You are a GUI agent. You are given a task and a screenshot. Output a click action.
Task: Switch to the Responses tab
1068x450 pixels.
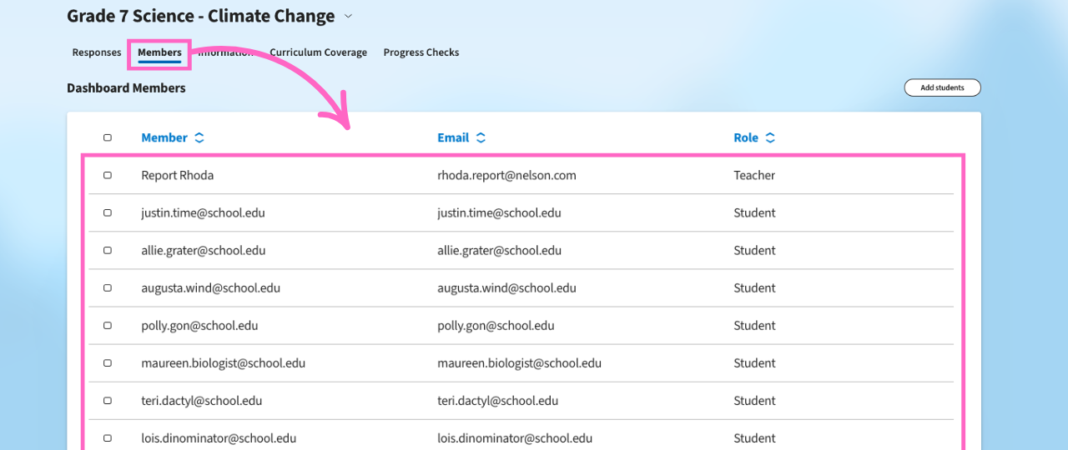pos(97,52)
